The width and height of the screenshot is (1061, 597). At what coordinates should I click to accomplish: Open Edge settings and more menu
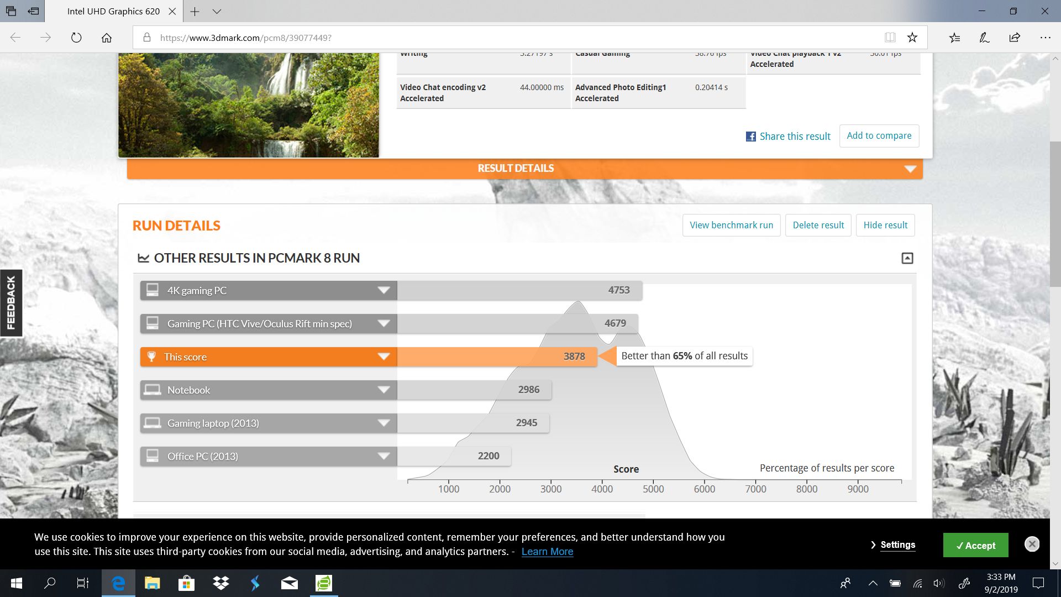(1045, 38)
